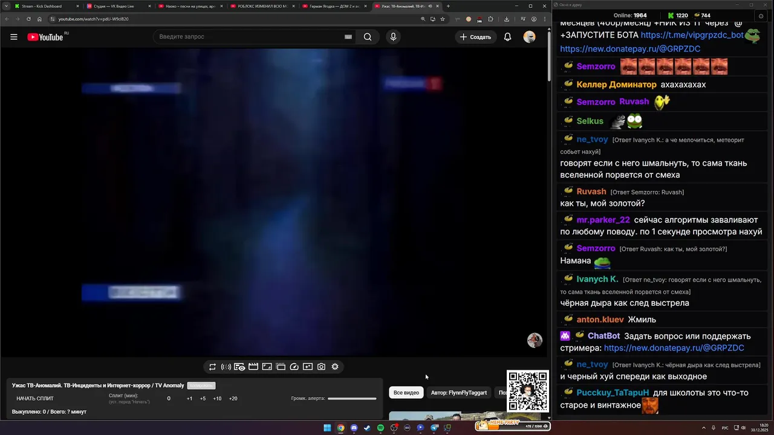Screen dimensions: 774x435
Task: Click the expand-frame icon in extension toolbar
Action: click(267, 367)
